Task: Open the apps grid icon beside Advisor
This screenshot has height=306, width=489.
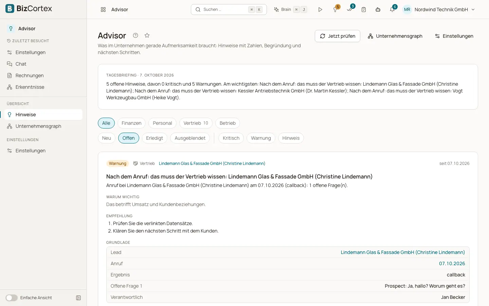Action: [103, 10]
